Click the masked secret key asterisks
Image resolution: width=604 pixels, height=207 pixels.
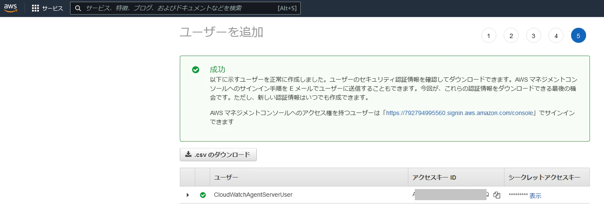tap(518, 196)
